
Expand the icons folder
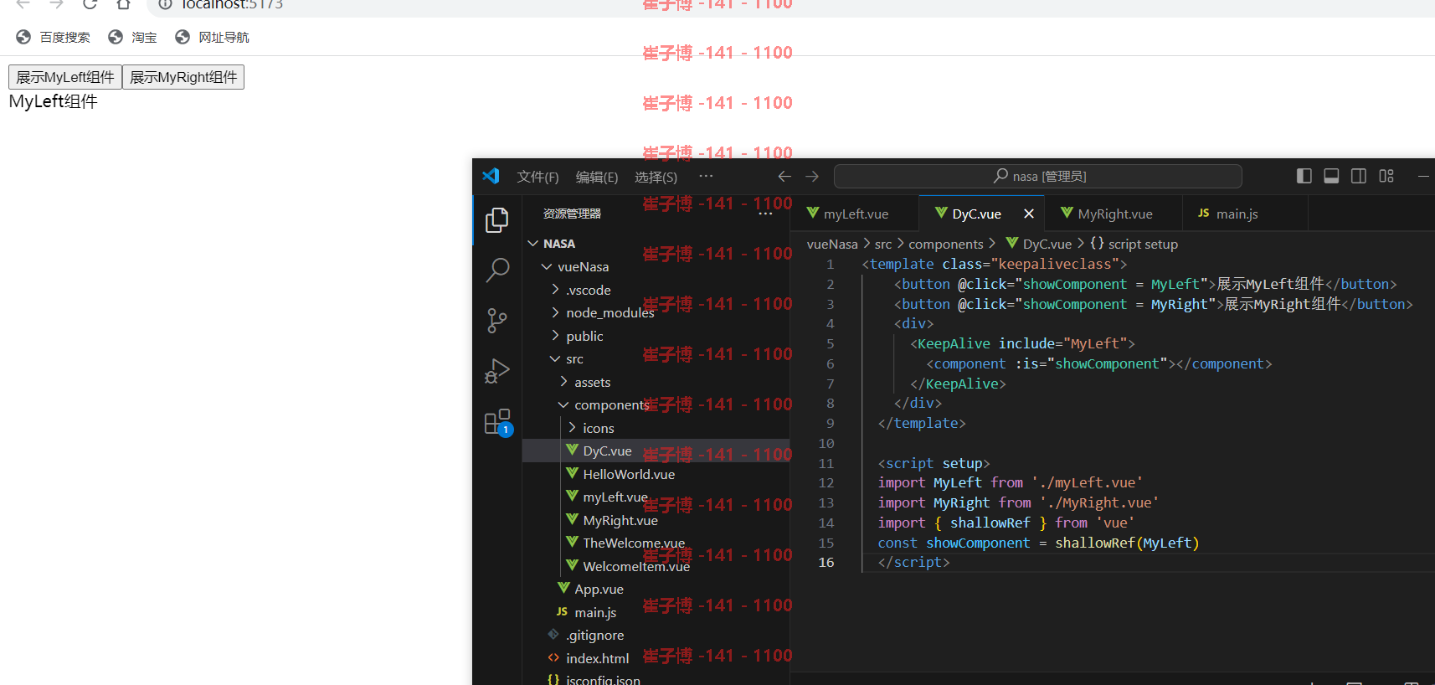tap(656, 428)
